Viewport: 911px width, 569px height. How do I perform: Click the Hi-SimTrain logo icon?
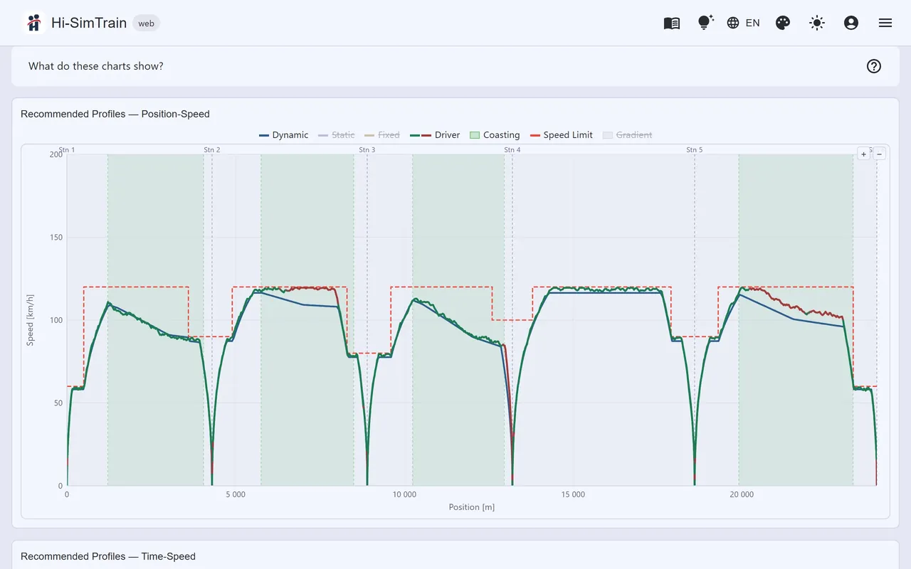pos(33,23)
